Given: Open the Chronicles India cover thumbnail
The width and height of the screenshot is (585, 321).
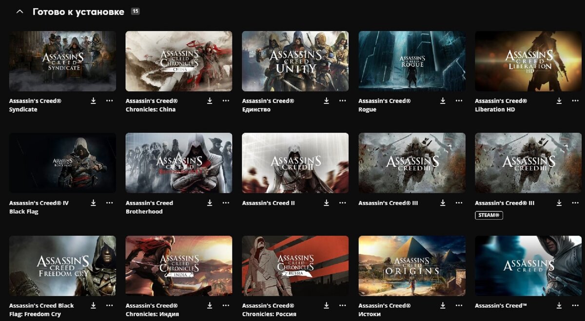Looking at the screenshot, I should (179, 266).
